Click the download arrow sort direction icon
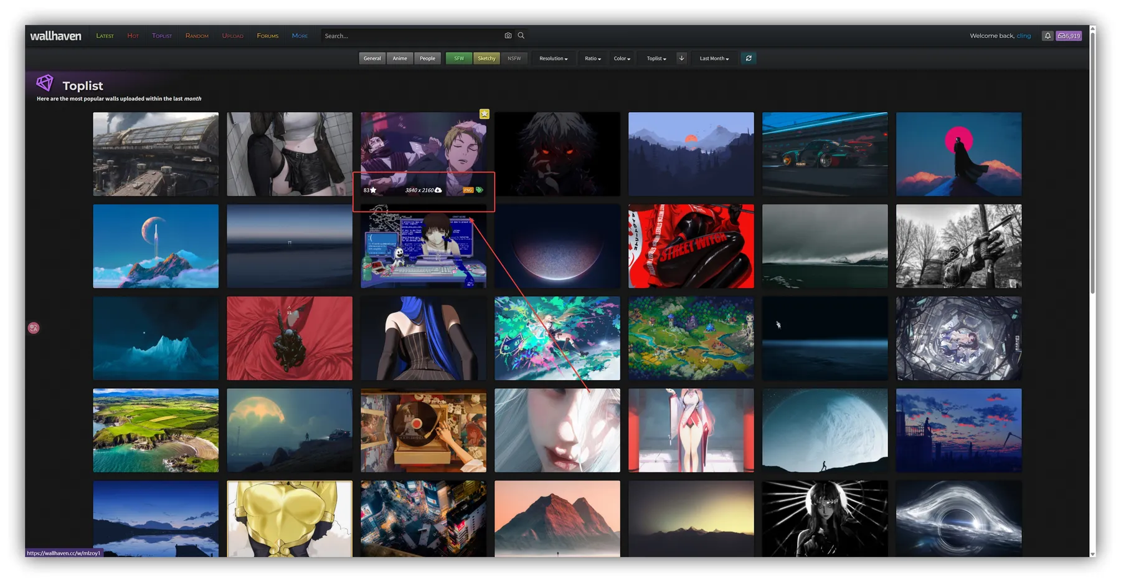1121x582 pixels. pos(682,58)
